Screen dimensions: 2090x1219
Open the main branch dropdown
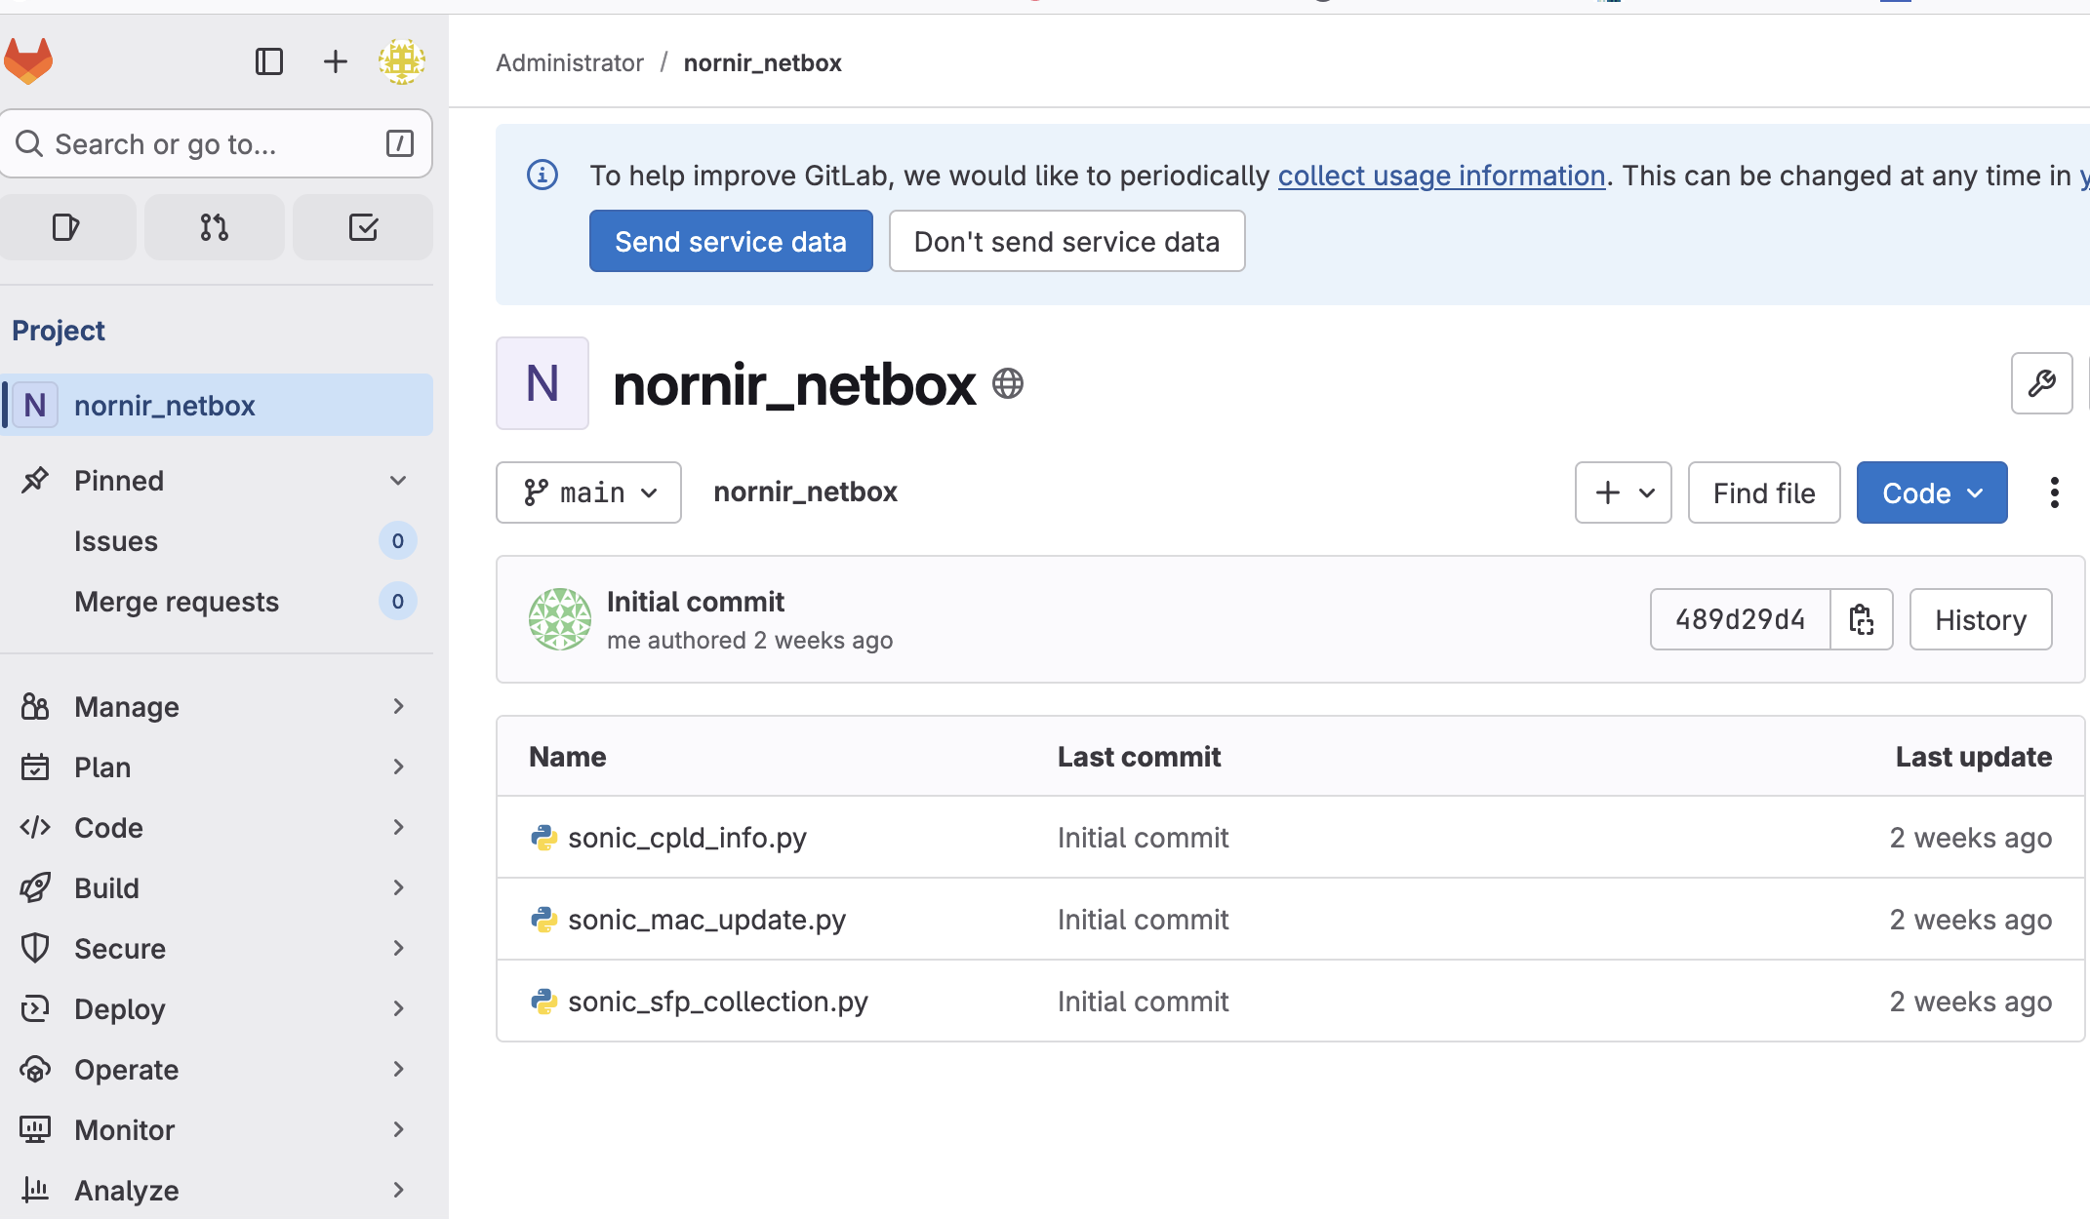point(588,492)
